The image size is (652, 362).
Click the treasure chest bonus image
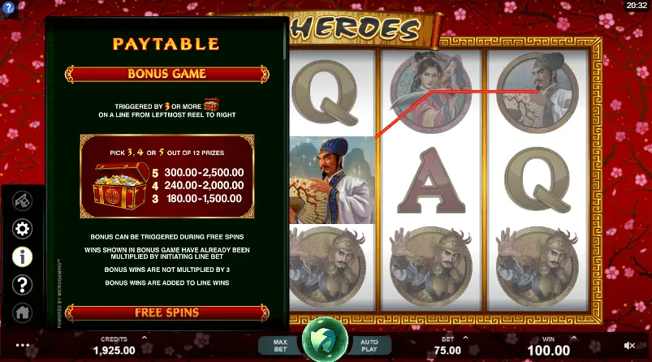[x=120, y=185]
